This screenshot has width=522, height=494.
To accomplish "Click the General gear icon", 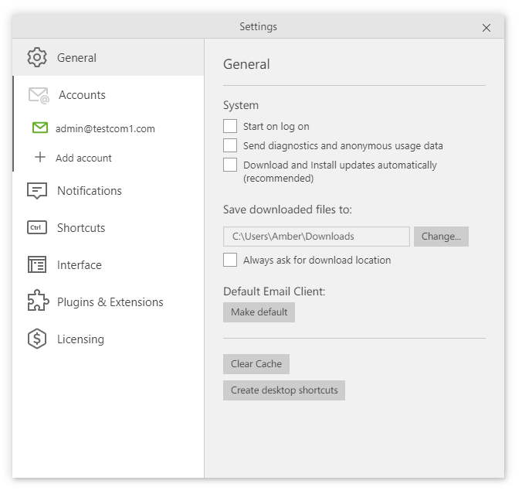I will (36, 57).
